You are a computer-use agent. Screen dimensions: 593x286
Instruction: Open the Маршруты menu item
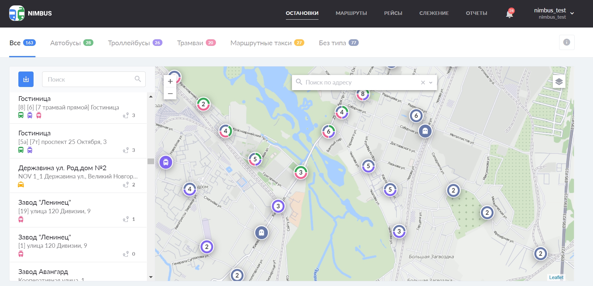tap(351, 13)
